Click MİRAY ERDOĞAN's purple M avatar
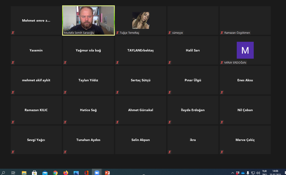 tap(245, 50)
